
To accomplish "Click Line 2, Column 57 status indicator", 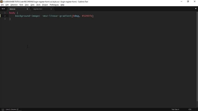I will tap(12, 109).
